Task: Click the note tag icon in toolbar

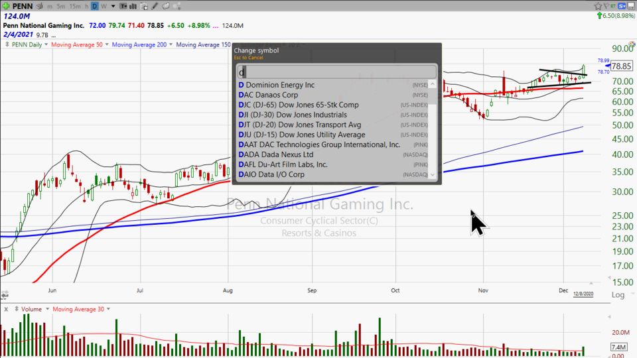Action: (166, 6)
